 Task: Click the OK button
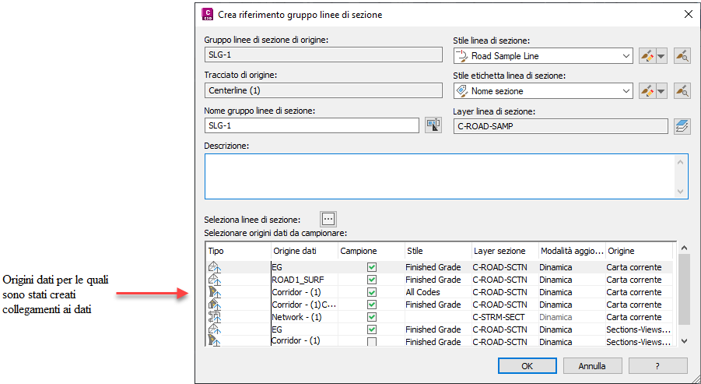[527, 365]
